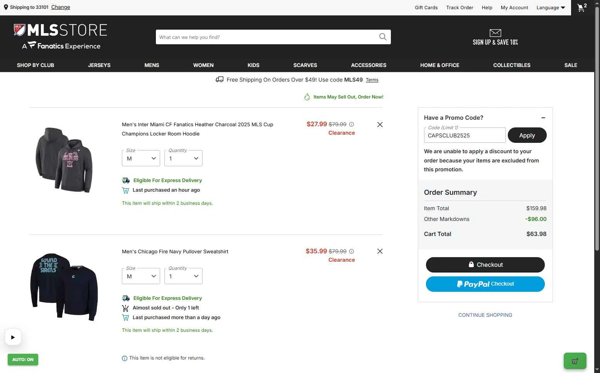
Task: Click the free shipping truck icon
Action: click(220, 80)
